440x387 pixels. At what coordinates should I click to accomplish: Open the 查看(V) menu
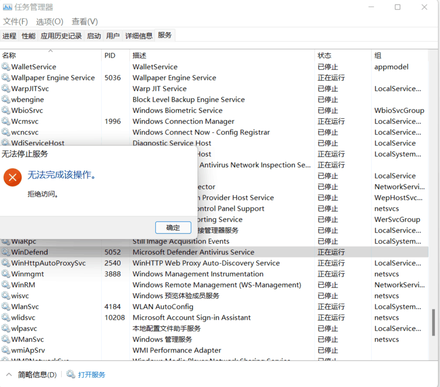click(85, 22)
